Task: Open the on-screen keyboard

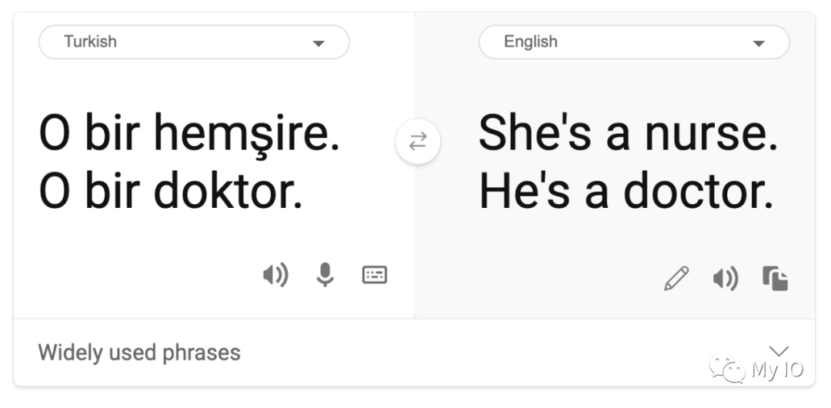Action: pos(375,275)
